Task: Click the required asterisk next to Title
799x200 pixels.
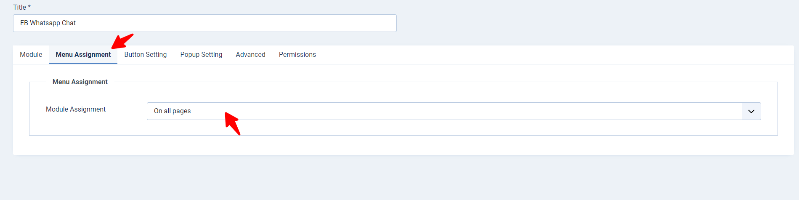Action: click(x=29, y=7)
